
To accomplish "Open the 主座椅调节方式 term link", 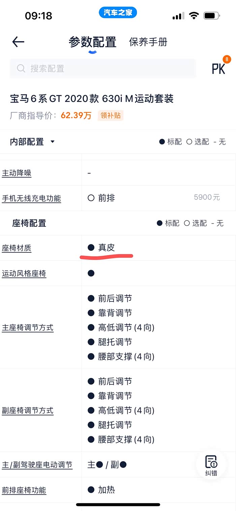I will point(28,328).
